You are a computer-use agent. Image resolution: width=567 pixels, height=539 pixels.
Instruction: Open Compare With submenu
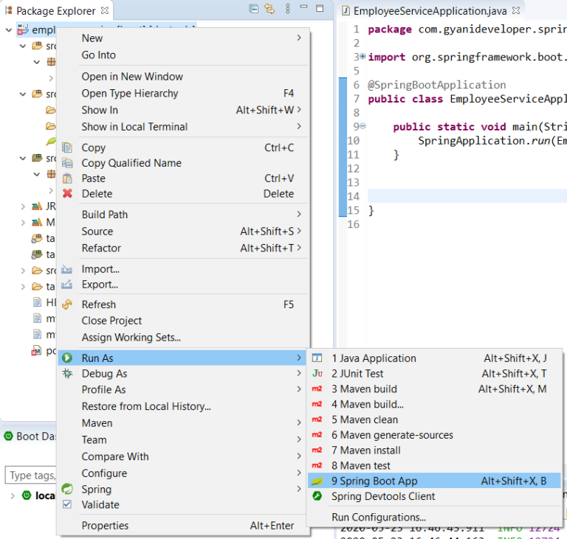coord(184,456)
